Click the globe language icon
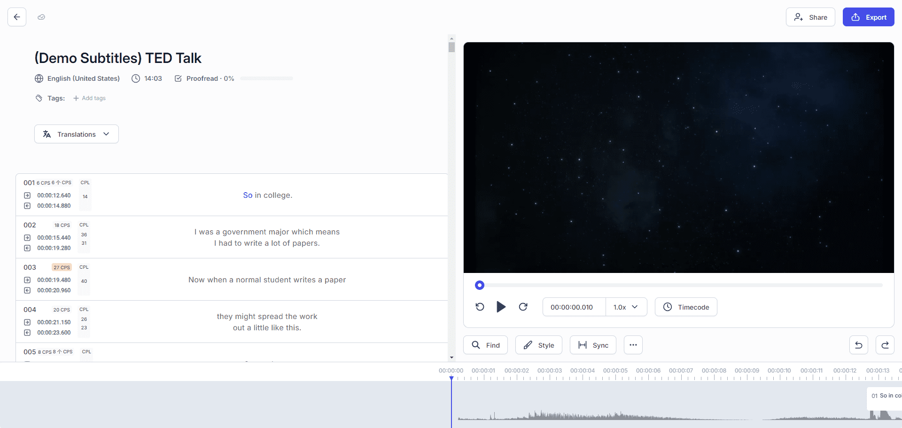 point(39,78)
